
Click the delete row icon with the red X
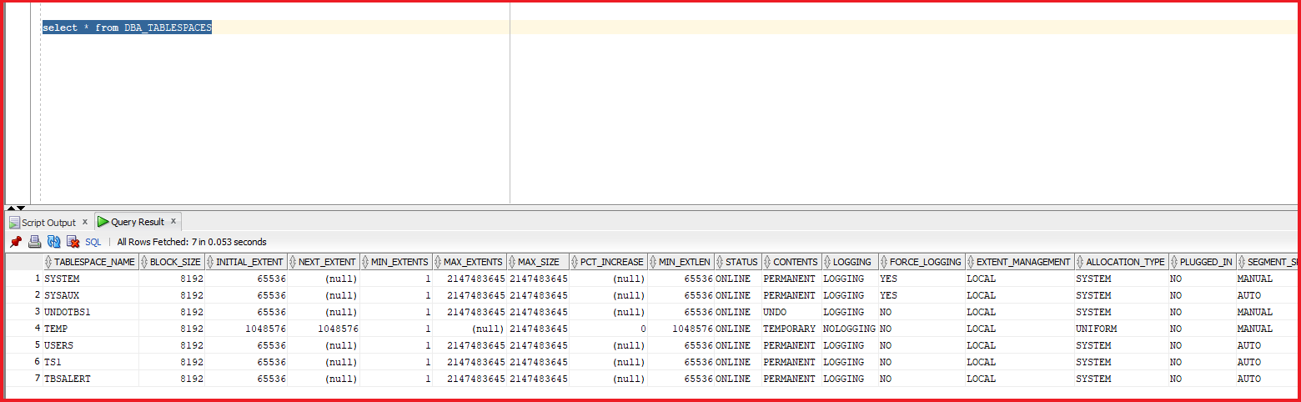pyautogui.click(x=73, y=242)
